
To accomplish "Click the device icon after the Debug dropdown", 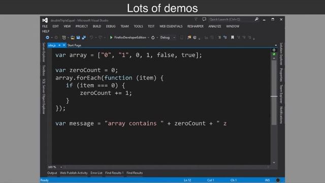I will point(182,38).
